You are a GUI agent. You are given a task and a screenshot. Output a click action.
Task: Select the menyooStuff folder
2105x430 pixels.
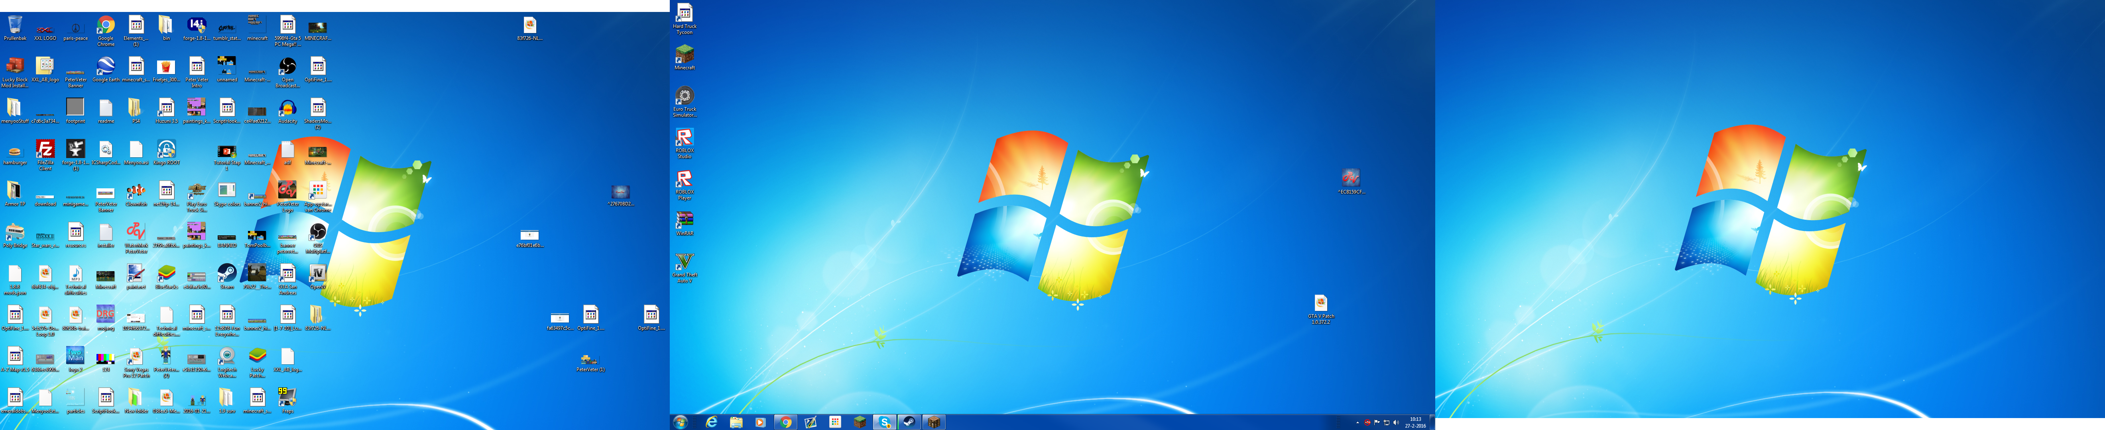[15, 112]
